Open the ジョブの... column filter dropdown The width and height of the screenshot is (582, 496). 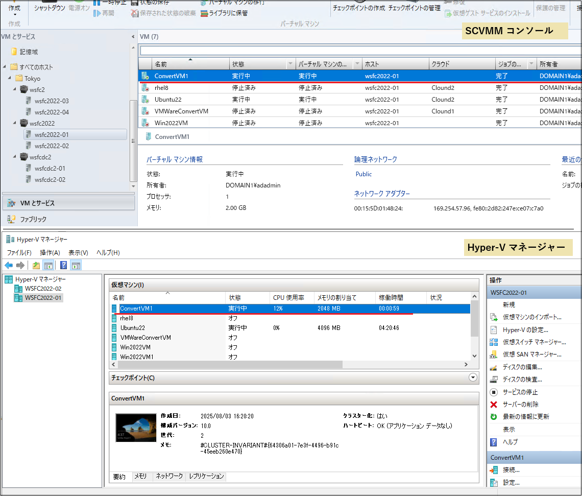coord(531,64)
